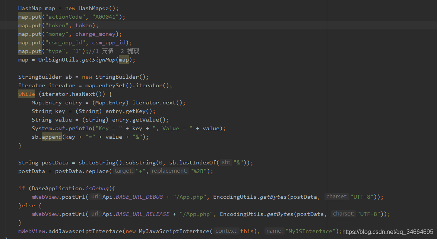437x239 pixels.
Task: Click getBytes in the release postUrl line
Action: coord(280,214)
